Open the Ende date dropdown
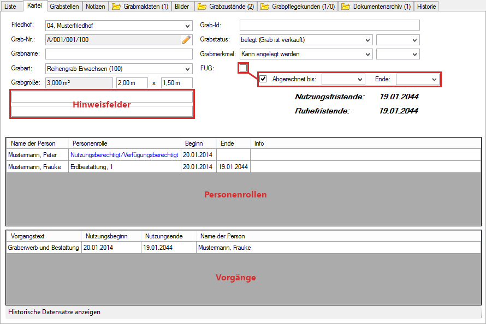Viewport: 486px width, 324px height. point(435,80)
